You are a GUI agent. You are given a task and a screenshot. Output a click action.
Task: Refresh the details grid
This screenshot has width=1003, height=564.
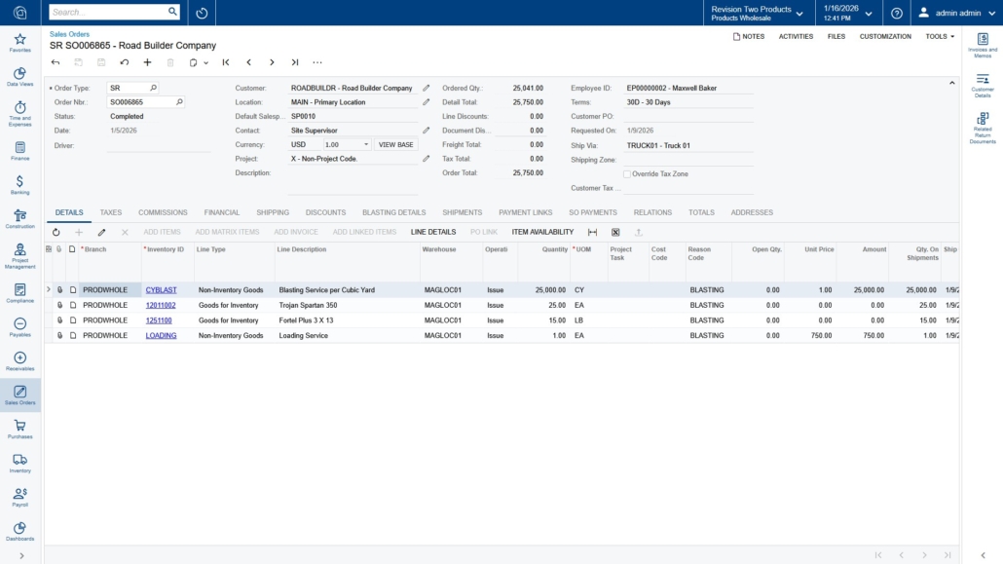56,232
